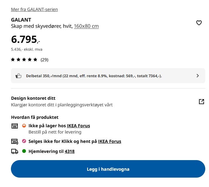The image size is (209, 187).
Task: Expand Delbetal details with chevron arrow
Action: [198, 76]
